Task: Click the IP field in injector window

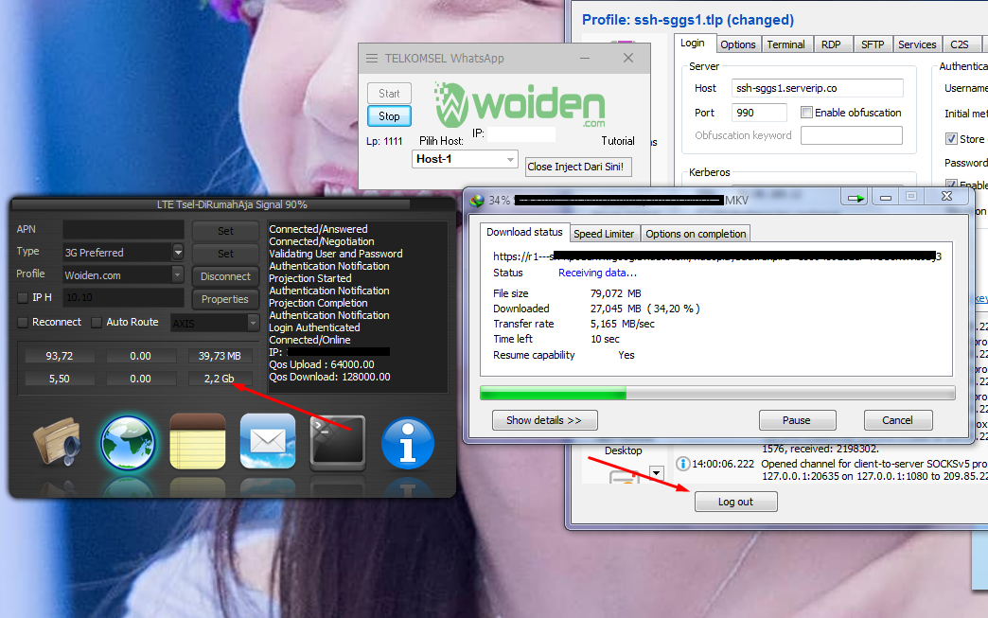Action: (521, 134)
